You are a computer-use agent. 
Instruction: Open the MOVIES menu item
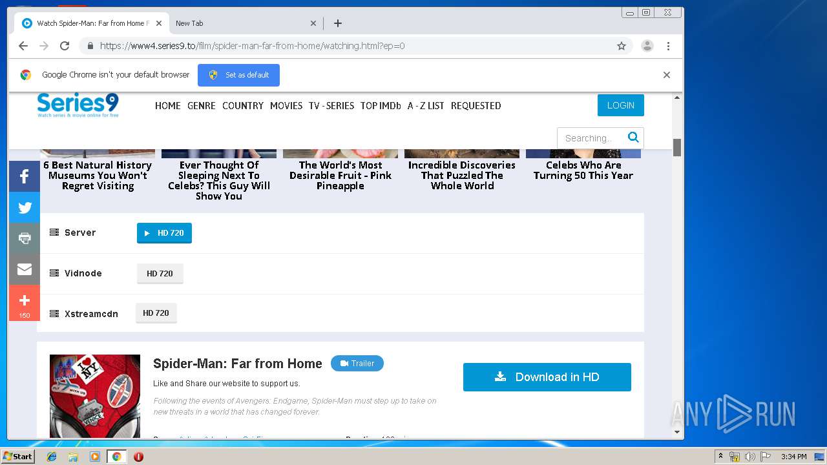coord(286,106)
